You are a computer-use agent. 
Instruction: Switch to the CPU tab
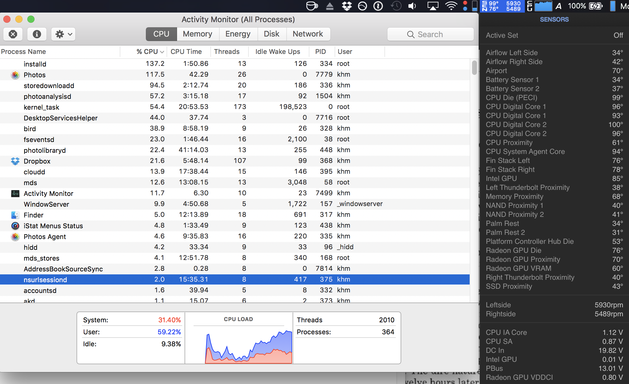click(x=161, y=34)
